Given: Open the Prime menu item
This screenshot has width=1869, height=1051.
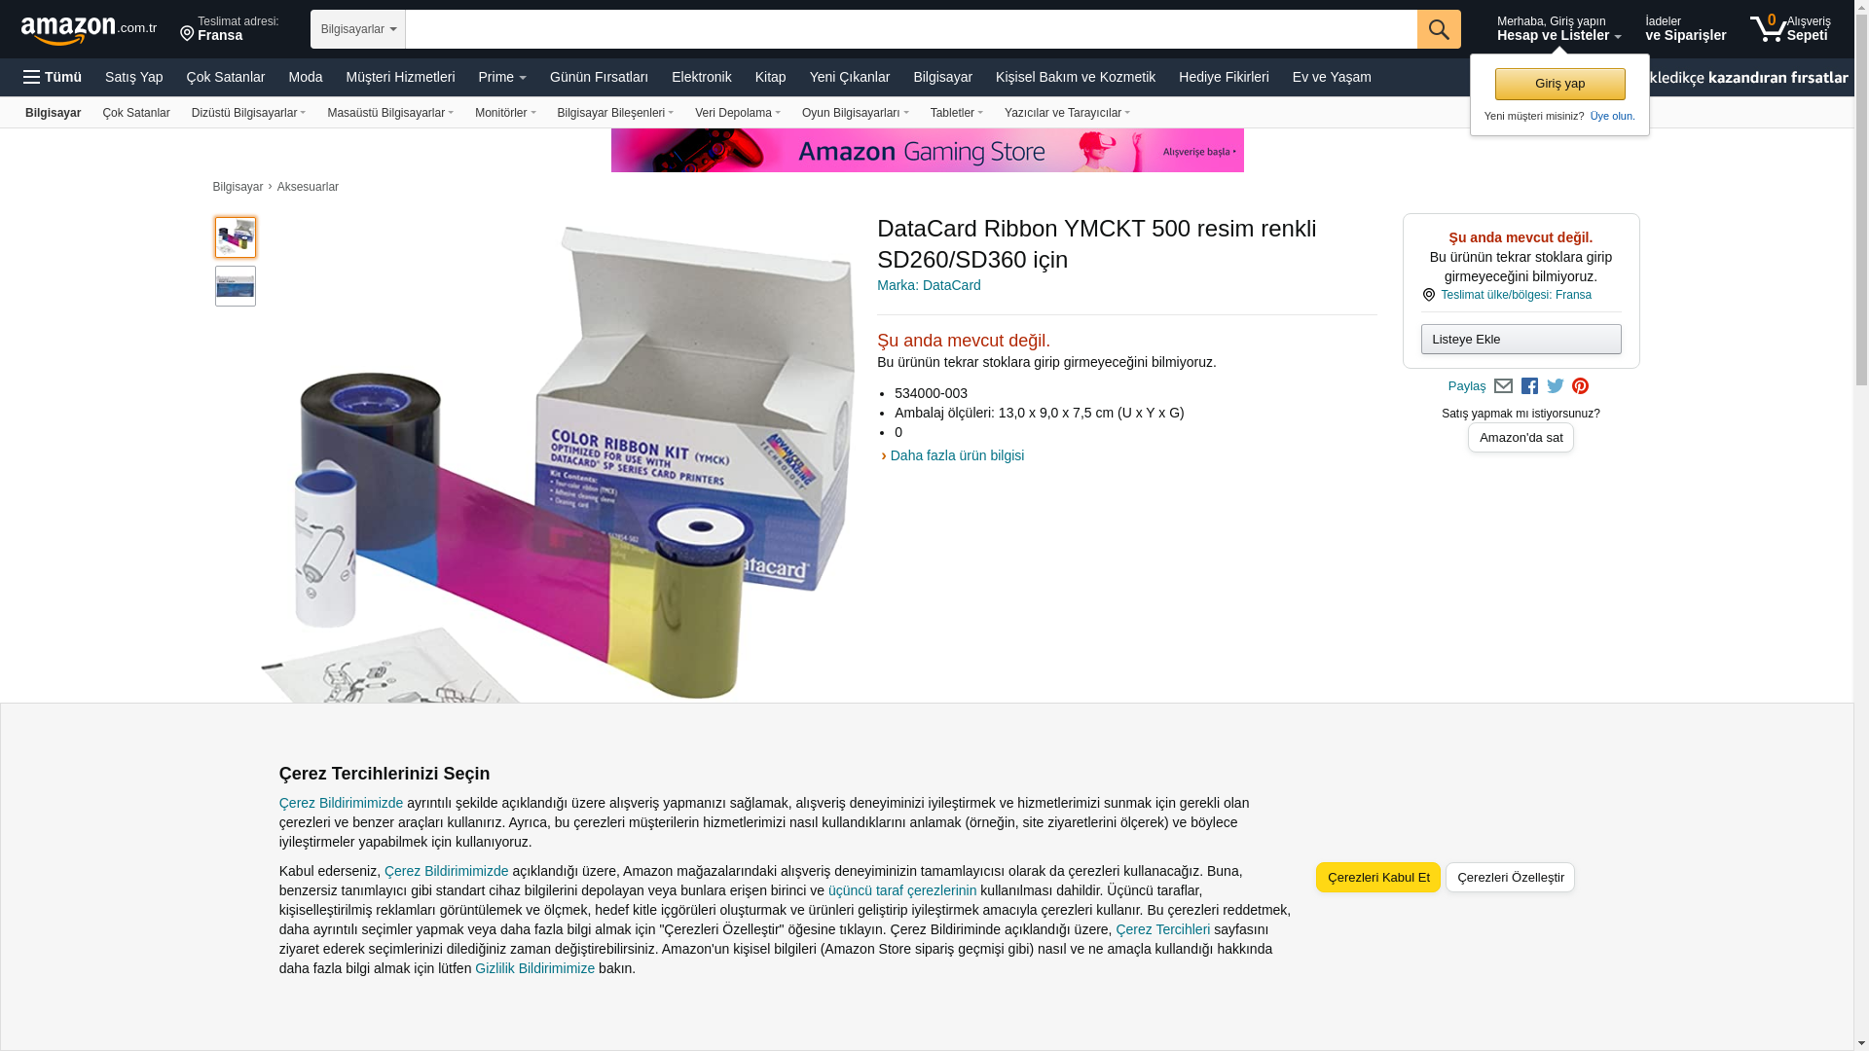Looking at the screenshot, I should (502, 77).
